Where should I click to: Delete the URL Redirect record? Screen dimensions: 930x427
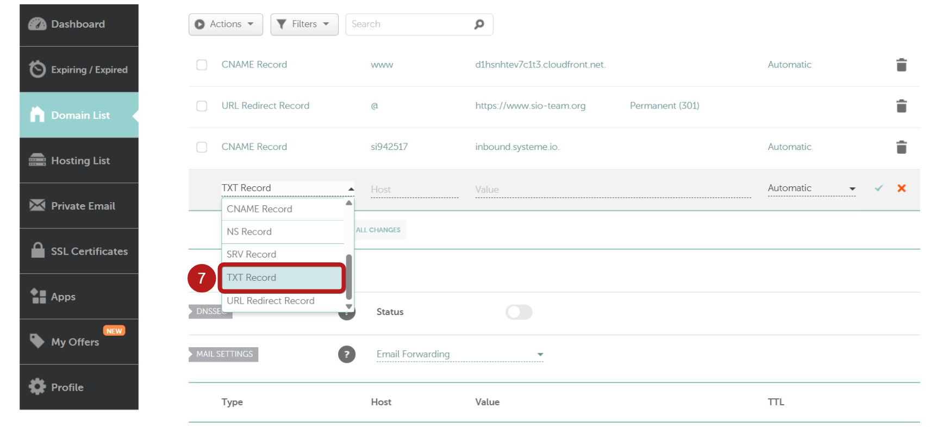tap(901, 106)
